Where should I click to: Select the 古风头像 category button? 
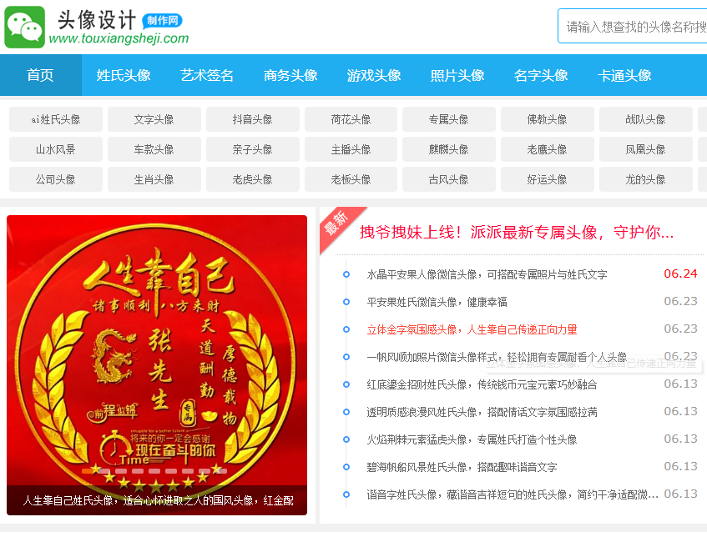point(449,179)
